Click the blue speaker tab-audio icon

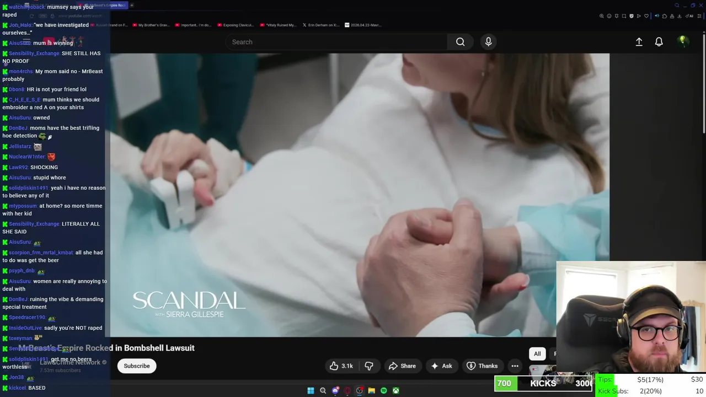click(657, 16)
